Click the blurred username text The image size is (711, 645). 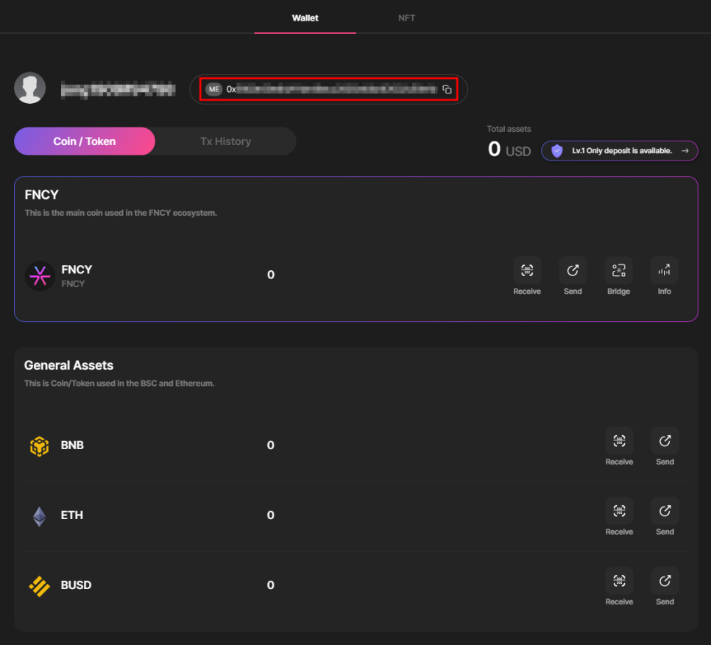click(x=118, y=89)
